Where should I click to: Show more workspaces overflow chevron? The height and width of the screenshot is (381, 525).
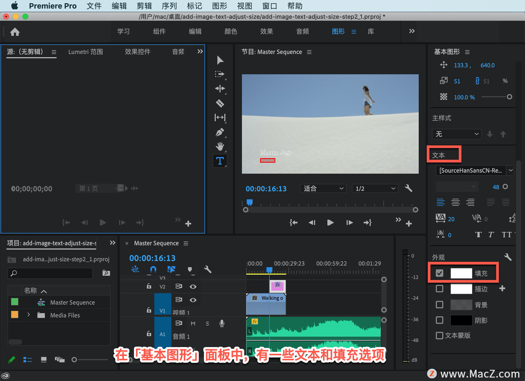point(412,31)
